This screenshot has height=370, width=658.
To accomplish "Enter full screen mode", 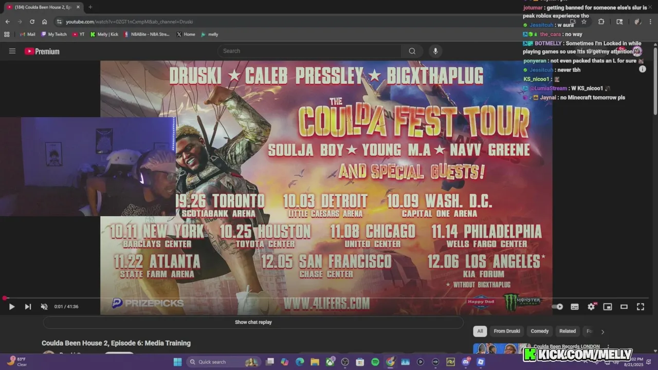I will (x=641, y=307).
